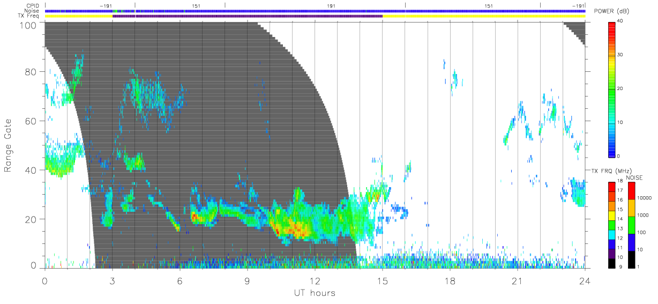This screenshot has height=304, width=658.
Task: Click the "CPID" row label
Action: click(x=33, y=5)
